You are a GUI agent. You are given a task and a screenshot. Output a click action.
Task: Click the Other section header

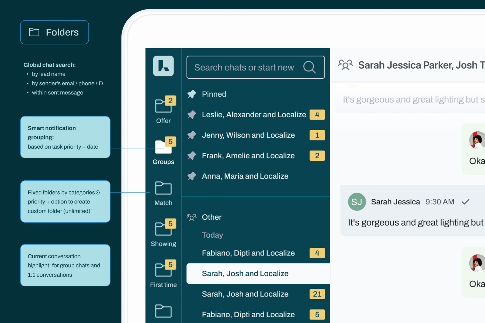pos(212,217)
